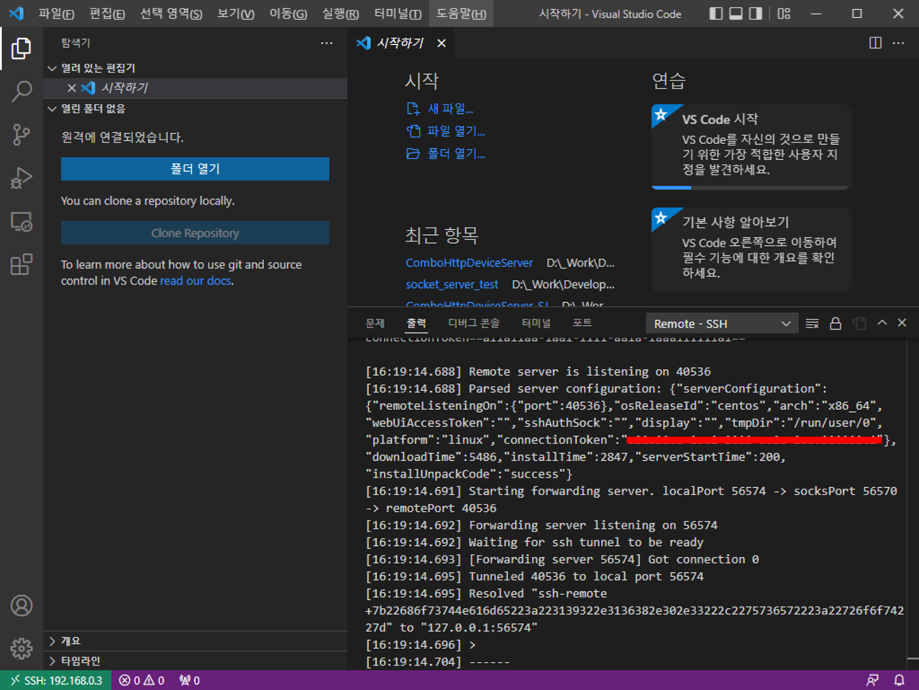
Task: Split the editor to the right
Action: [875, 43]
